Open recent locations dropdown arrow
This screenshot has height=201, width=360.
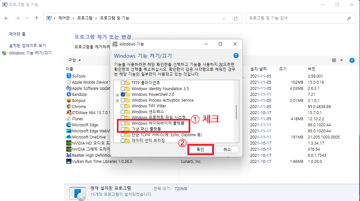click(x=27, y=18)
